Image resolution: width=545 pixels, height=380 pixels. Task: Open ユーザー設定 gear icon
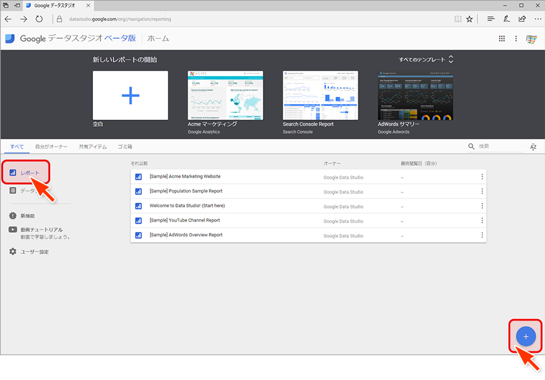(13, 251)
